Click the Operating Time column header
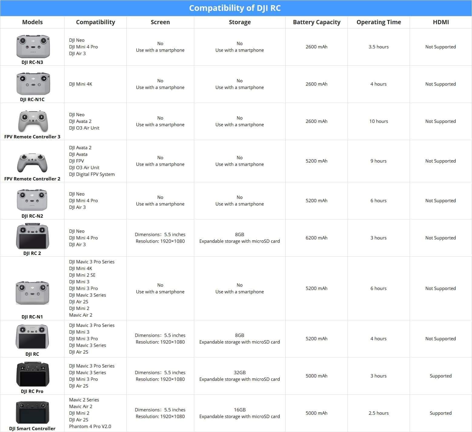The height and width of the screenshot is (432, 472). point(379,22)
